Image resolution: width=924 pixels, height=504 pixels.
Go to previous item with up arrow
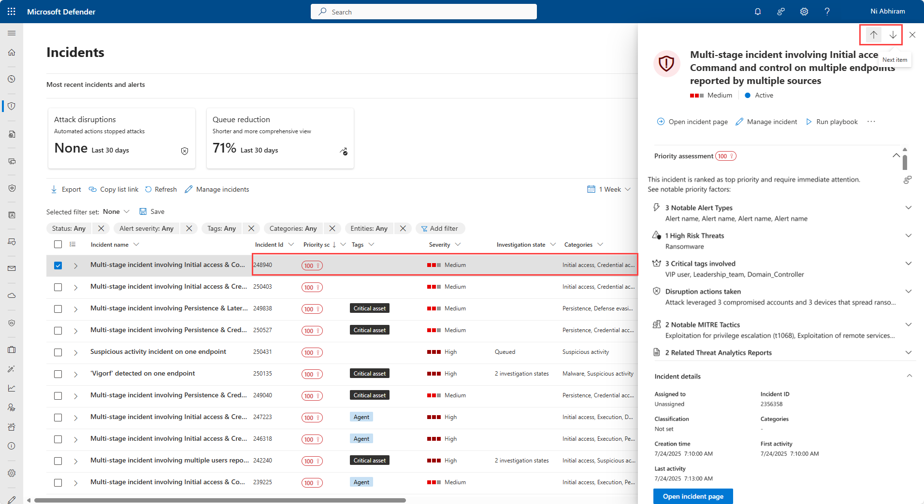873,35
